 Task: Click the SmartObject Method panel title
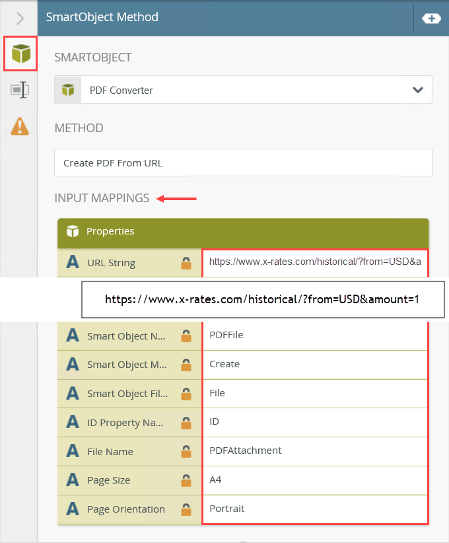(x=102, y=17)
